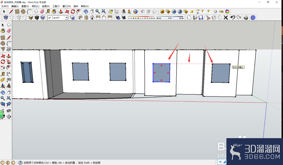
Task: Click status bar help question icon
Action: (x=20, y=163)
